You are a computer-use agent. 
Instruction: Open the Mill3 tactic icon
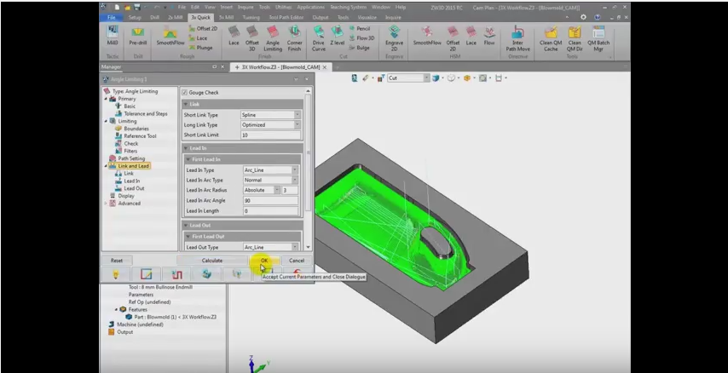tap(113, 37)
